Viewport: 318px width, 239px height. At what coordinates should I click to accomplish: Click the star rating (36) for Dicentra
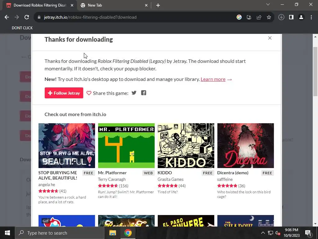coord(231,186)
